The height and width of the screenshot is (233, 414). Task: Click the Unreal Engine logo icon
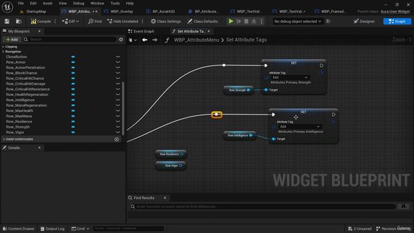click(x=7, y=7)
